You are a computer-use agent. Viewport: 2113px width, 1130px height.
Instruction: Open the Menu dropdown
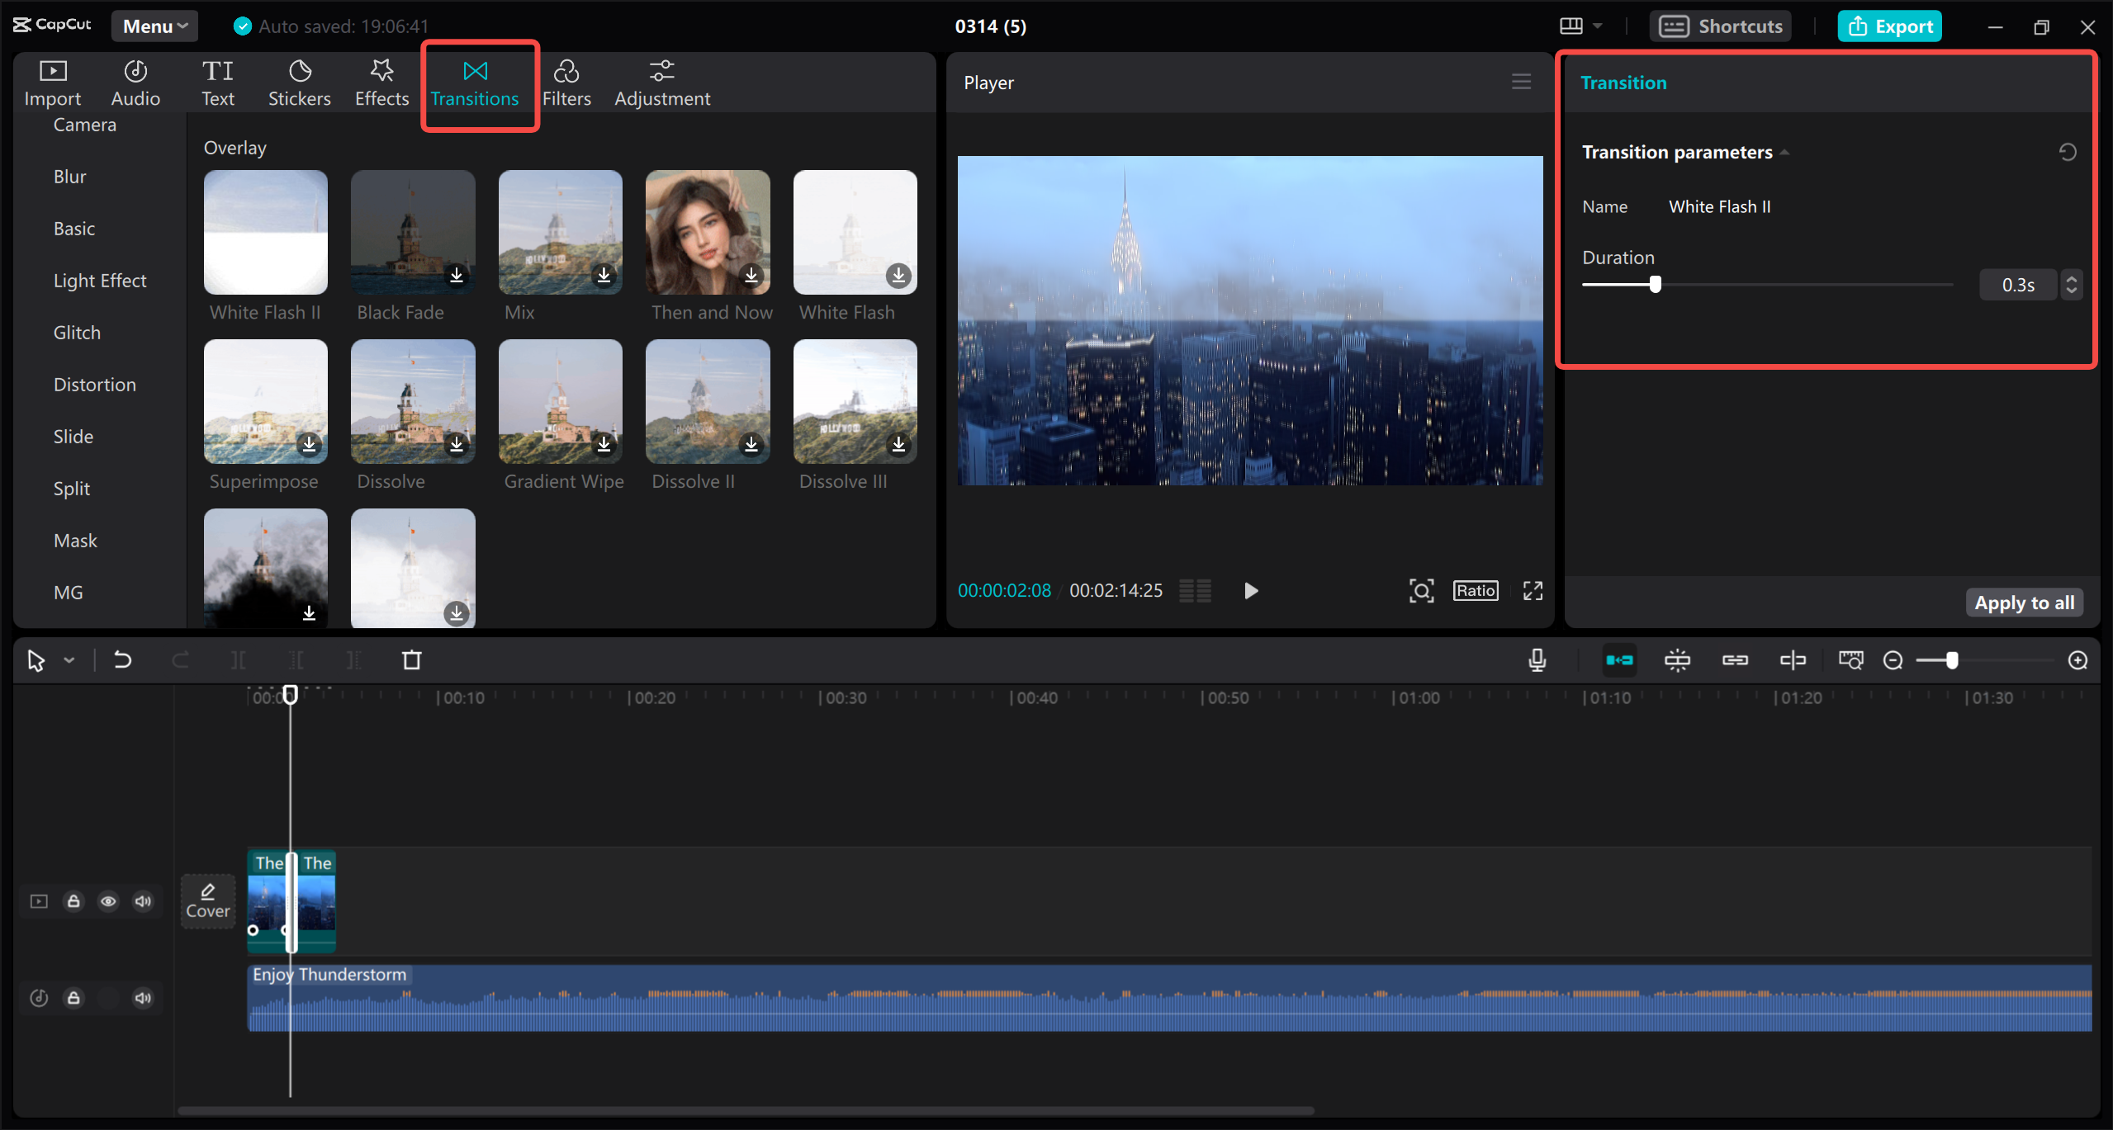tap(154, 26)
